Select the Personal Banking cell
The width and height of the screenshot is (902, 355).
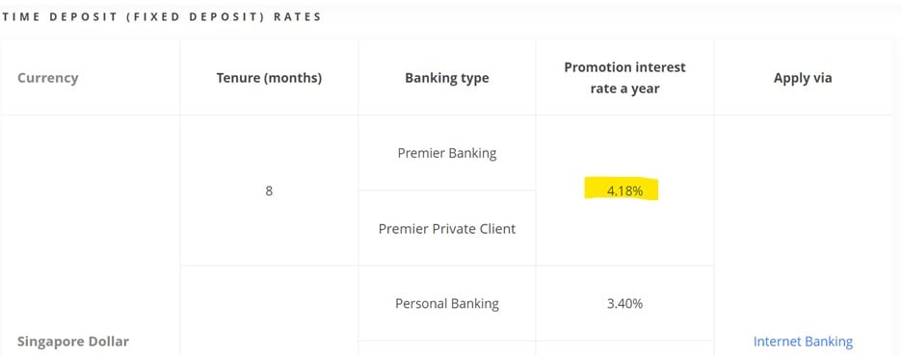447,303
